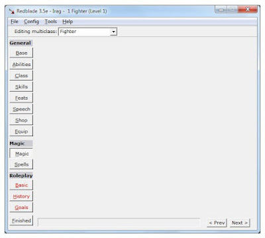The height and width of the screenshot is (238, 265).
Task: Open the Spells section
Action: click(21, 165)
